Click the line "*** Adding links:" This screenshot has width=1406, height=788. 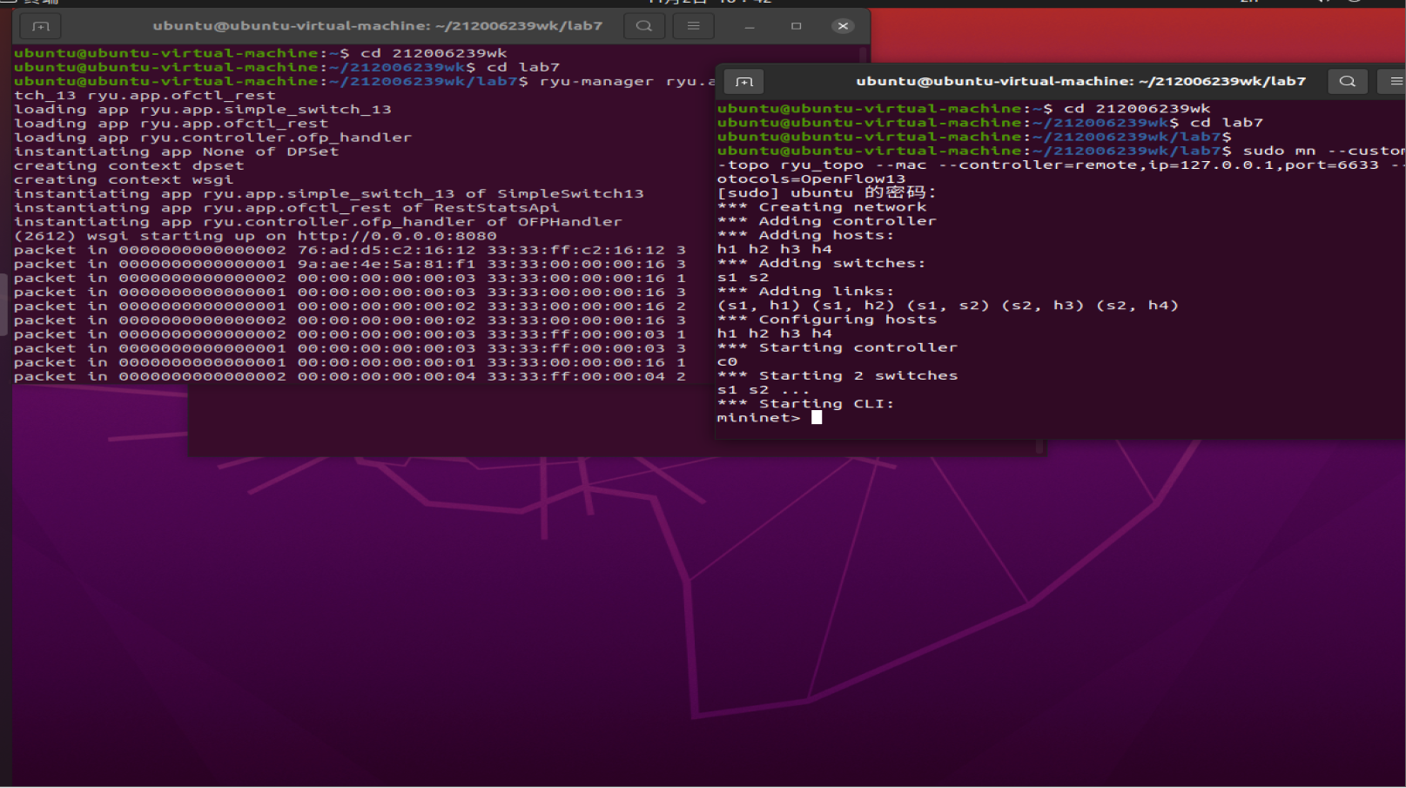(806, 292)
